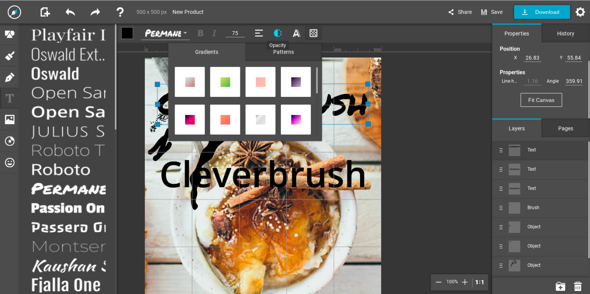Open the History tab
Viewport: 590px width, 294px height.
[x=565, y=33]
